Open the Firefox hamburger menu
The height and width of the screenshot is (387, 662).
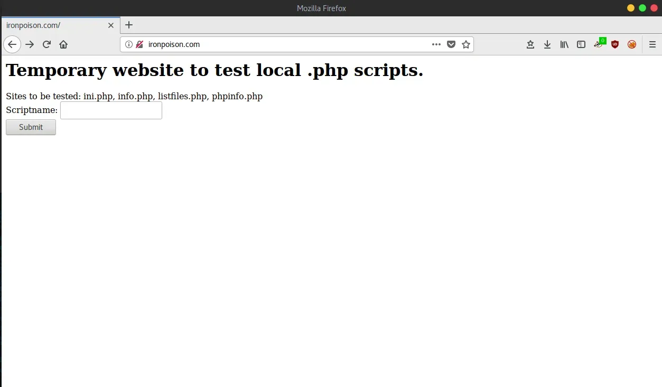[652, 45]
